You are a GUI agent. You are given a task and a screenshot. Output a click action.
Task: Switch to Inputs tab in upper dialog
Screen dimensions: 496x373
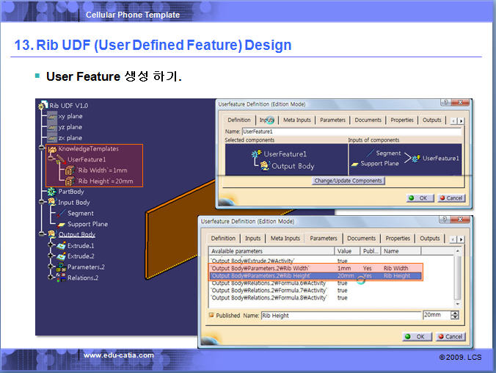(267, 120)
